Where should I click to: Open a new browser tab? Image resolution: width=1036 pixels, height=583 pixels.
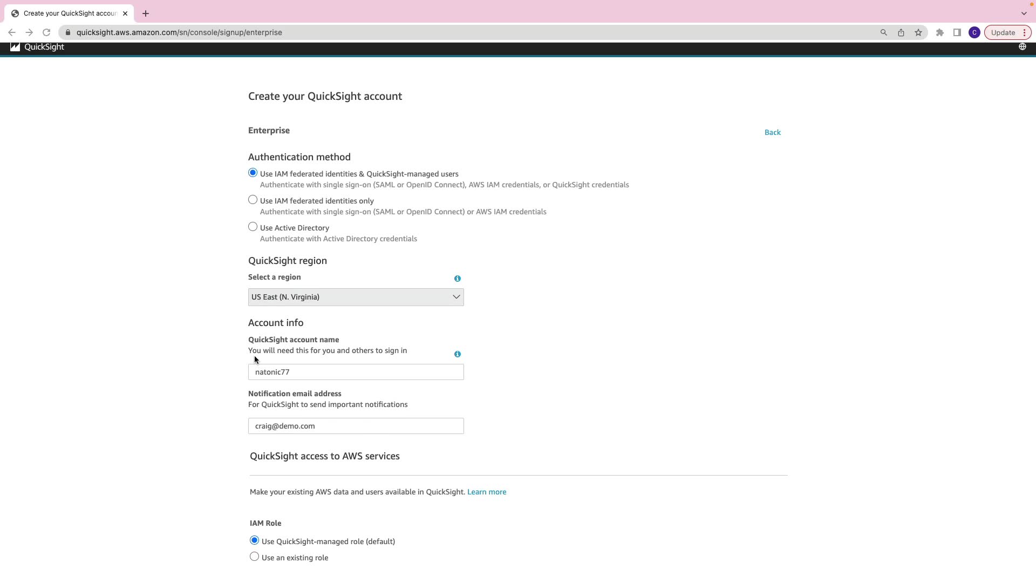[146, 13]
